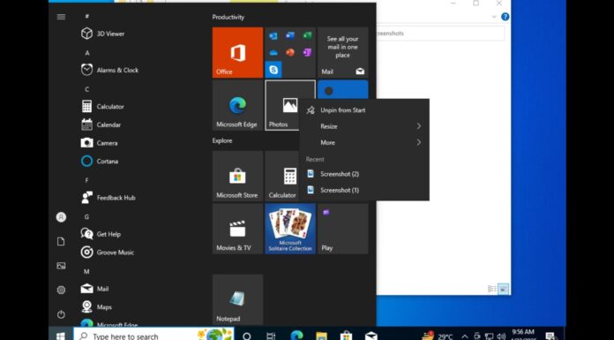Select the Photos tile
Viewport: 614px width, 340px height.
point(282,105)
